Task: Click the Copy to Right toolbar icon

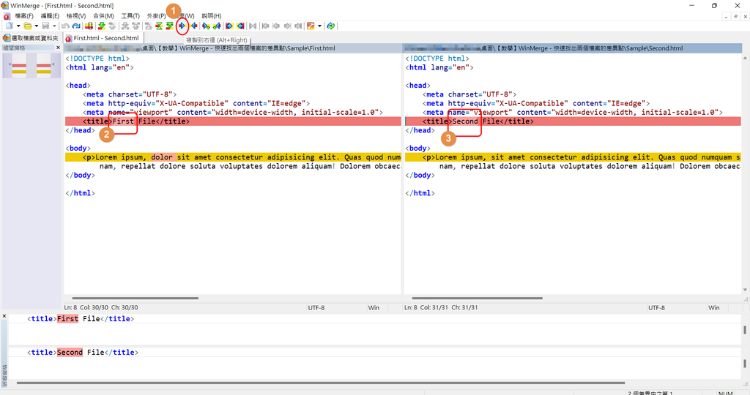Action: point(182,26)
